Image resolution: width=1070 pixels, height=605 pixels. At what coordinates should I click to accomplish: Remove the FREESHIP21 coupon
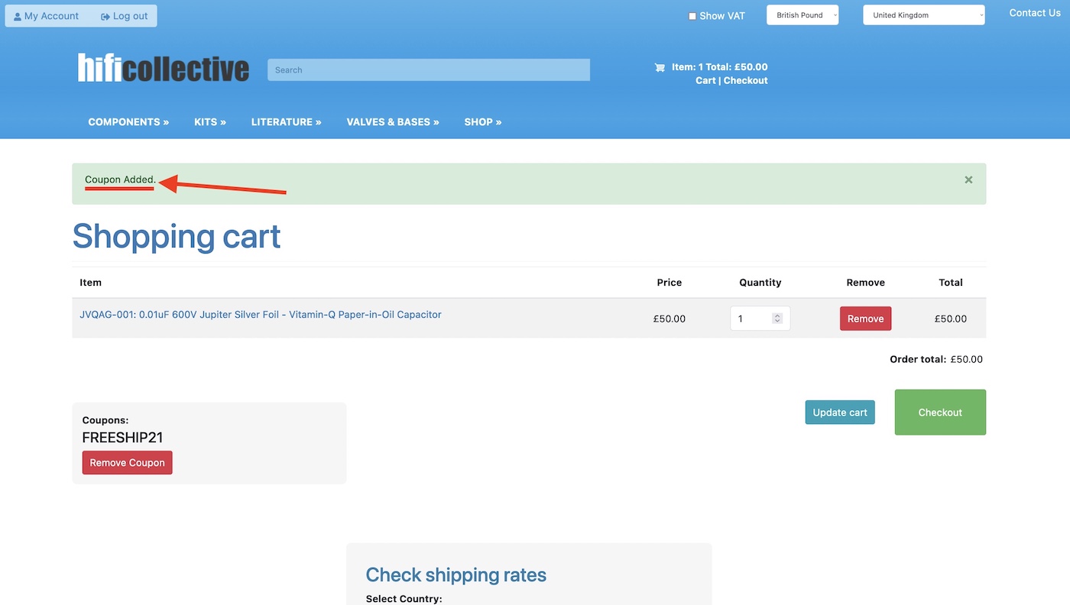[x=127, y=462]
